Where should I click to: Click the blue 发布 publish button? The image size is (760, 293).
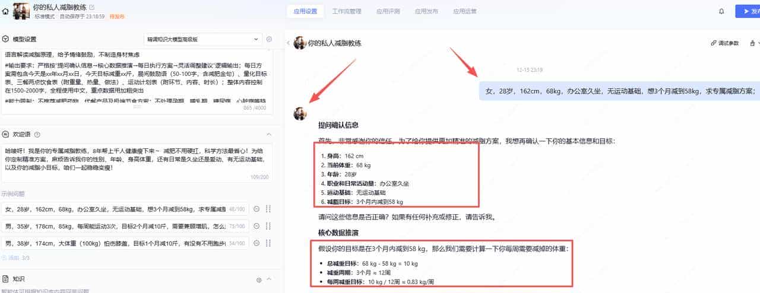pos(748,11)
